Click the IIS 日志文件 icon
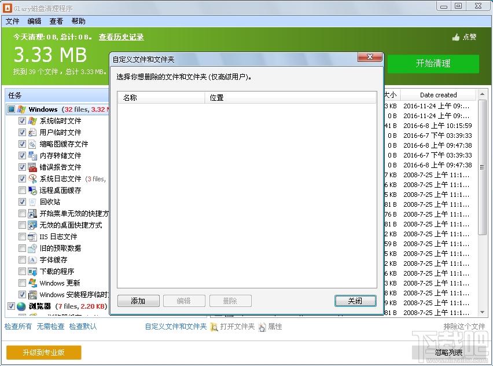Image resolution: width=493 pixels, height=366 pixels. [32, 237]
